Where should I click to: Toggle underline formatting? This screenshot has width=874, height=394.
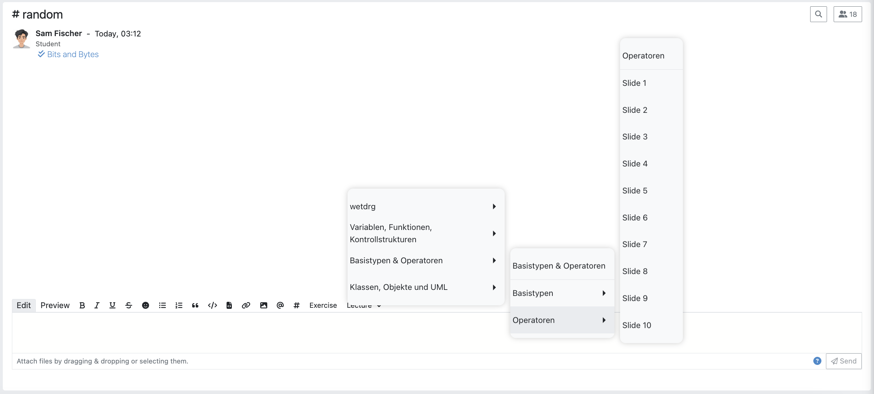(x=112, y=305)
